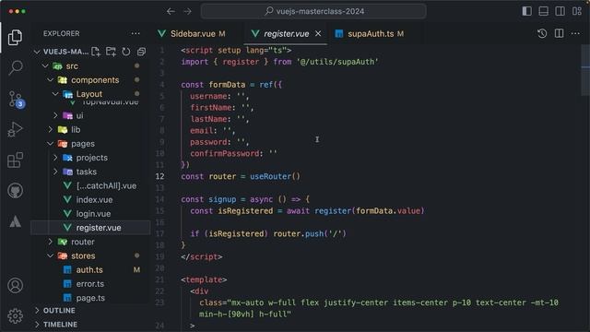Click '@/utils/supaAuth' import path
590x332 pixels.
pos(337,62)
